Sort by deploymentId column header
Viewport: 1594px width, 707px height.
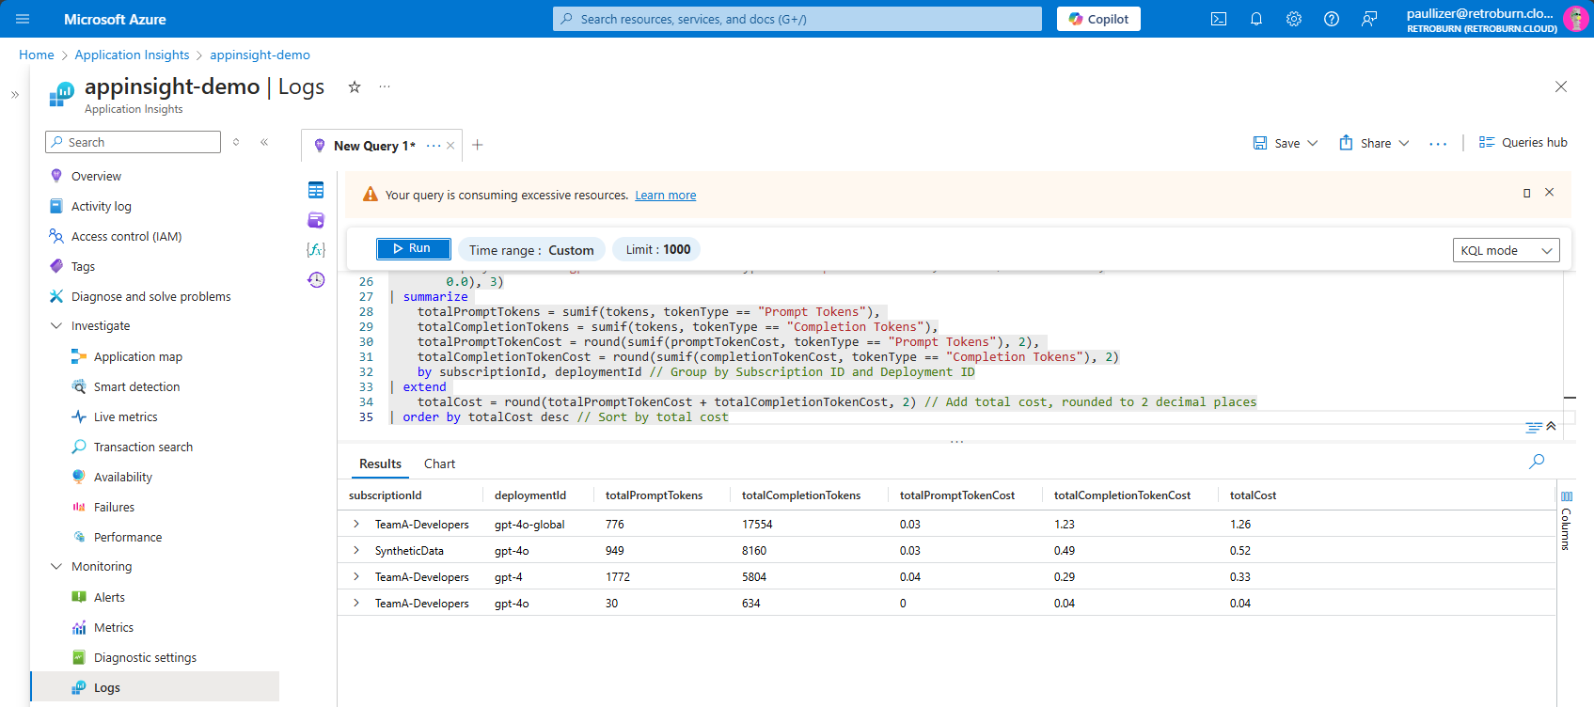[530, 495]
